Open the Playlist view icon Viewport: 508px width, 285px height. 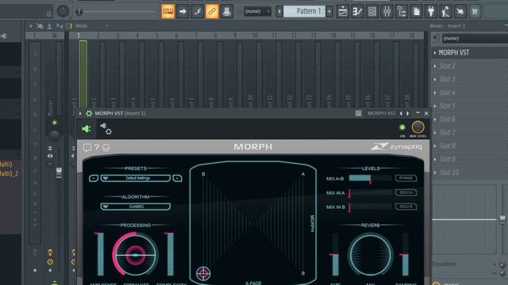(x=342, y=12)
